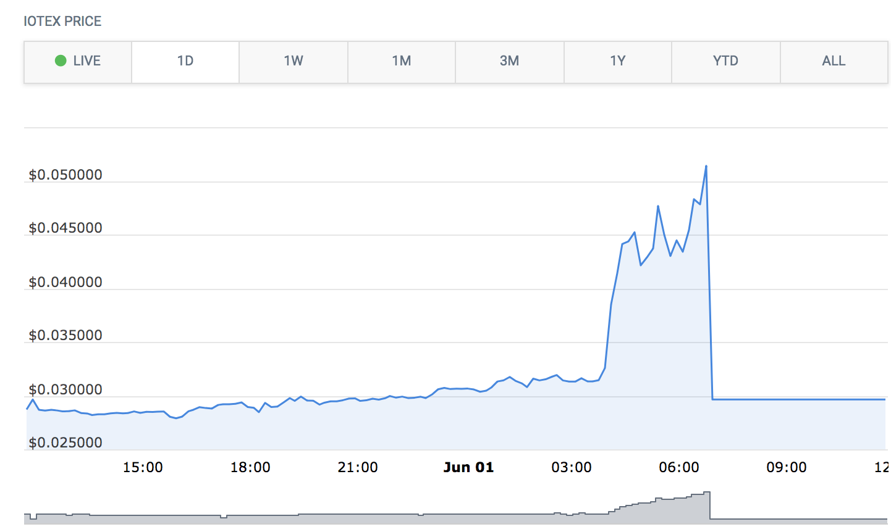The width and height of the screenshot is (891, 532).
Task: Click the 18:00 time label
Action: coord(250,468)
